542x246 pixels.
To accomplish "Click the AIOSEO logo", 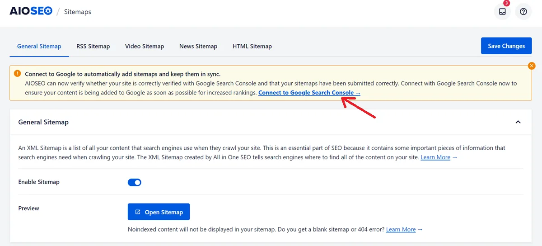I will tap(30, 11).
